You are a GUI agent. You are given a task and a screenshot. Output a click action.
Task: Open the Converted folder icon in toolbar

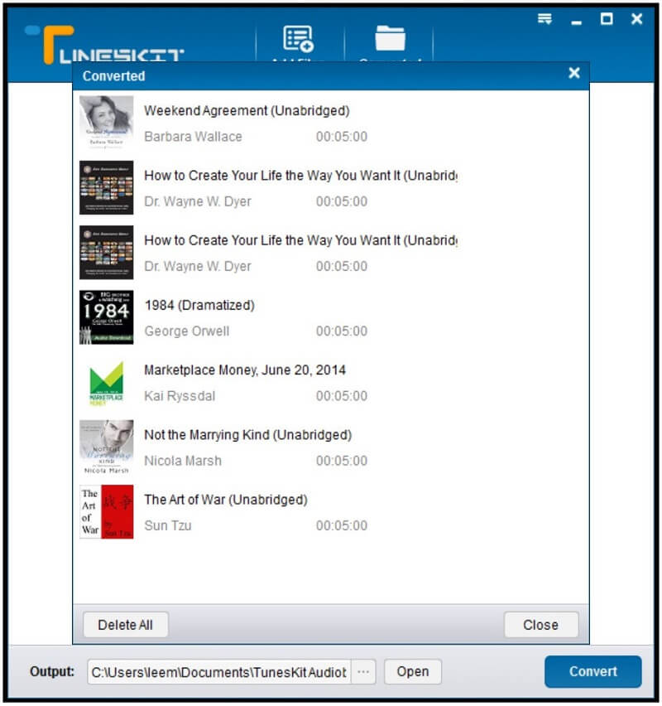pyautogui.click(x=390, y=38)
